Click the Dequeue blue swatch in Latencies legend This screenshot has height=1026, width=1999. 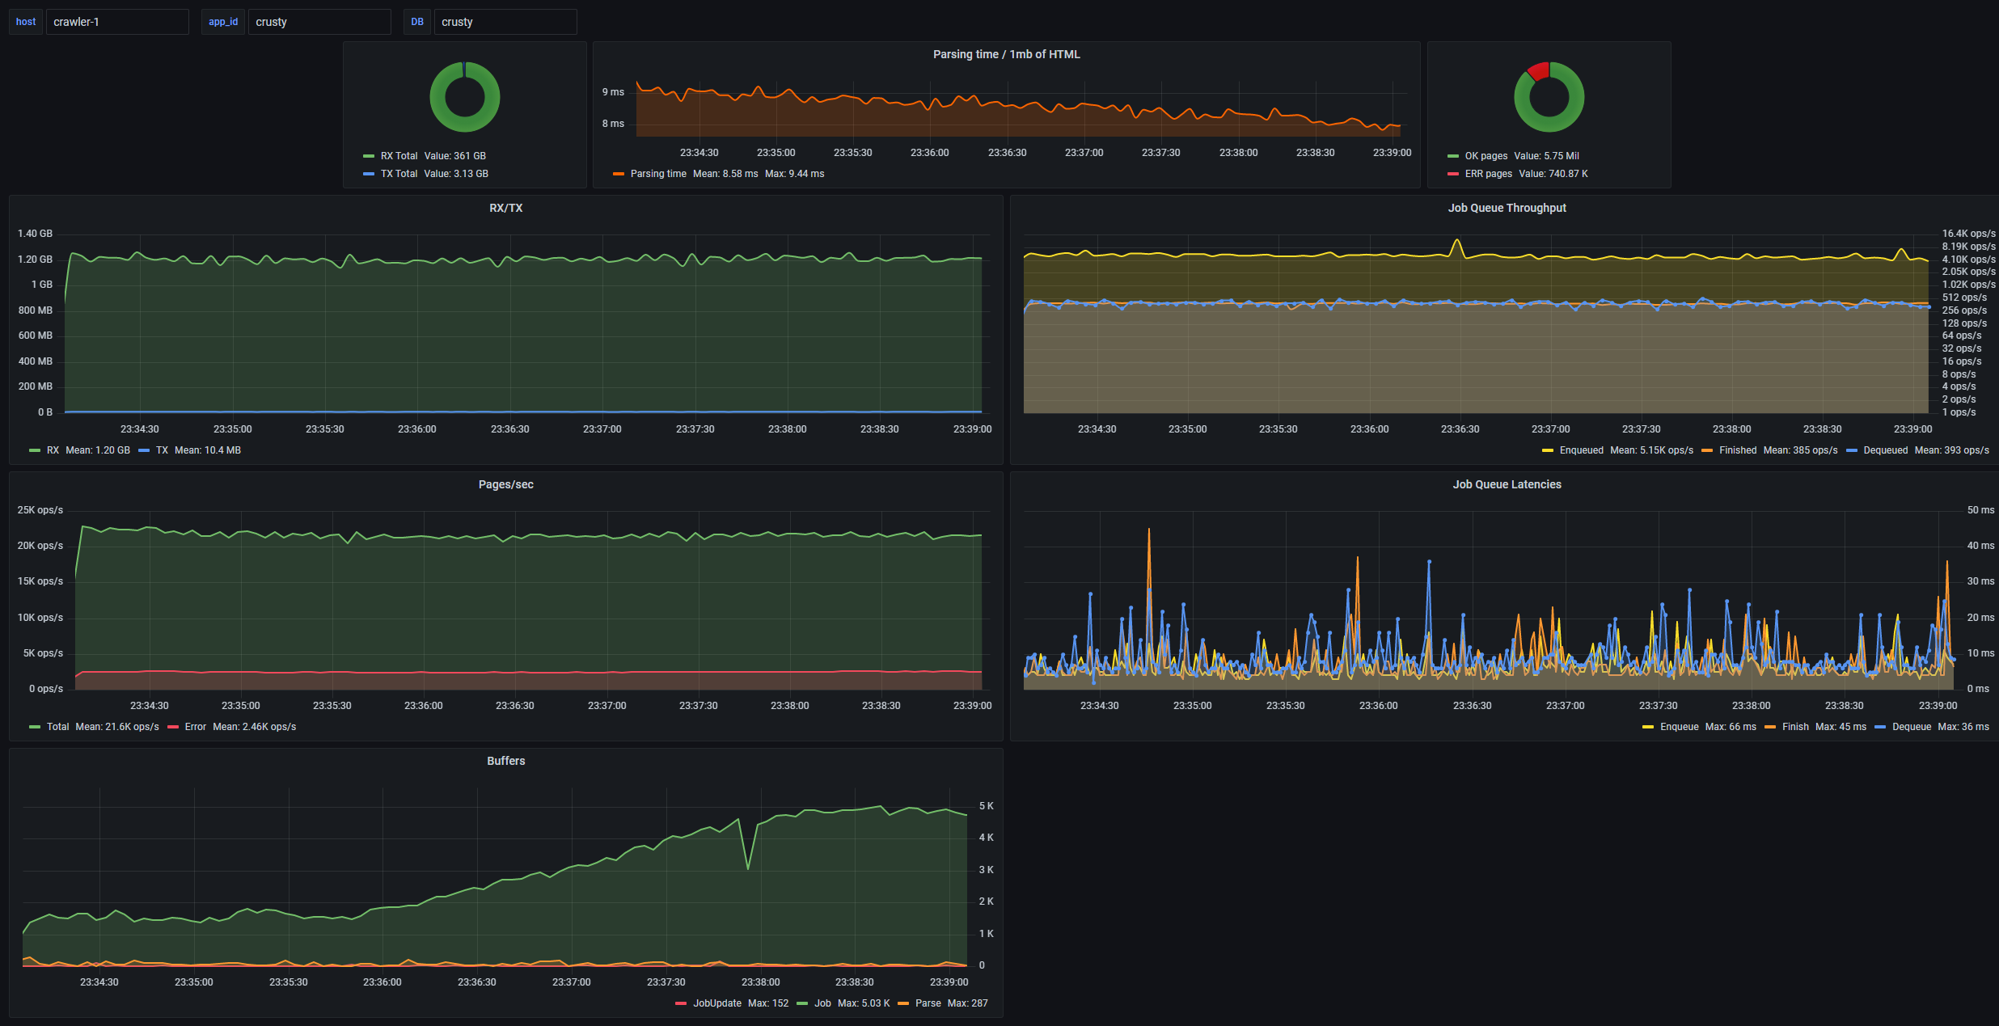[1880, 727]
